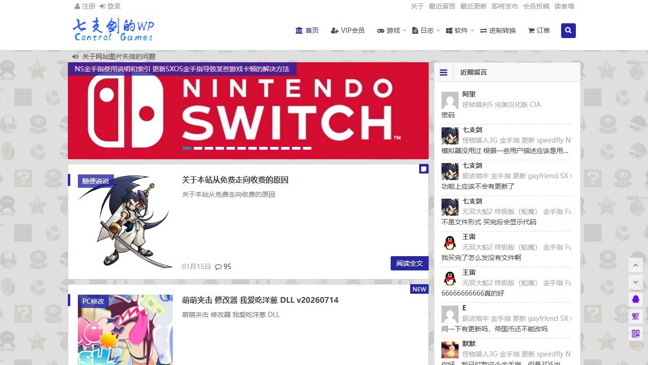Screen dimensions: 648x365
Task: Open the 进制转换 menu item
Action: coord(498,30)
